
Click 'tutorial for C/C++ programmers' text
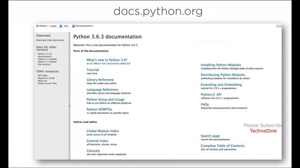[218, 88]
